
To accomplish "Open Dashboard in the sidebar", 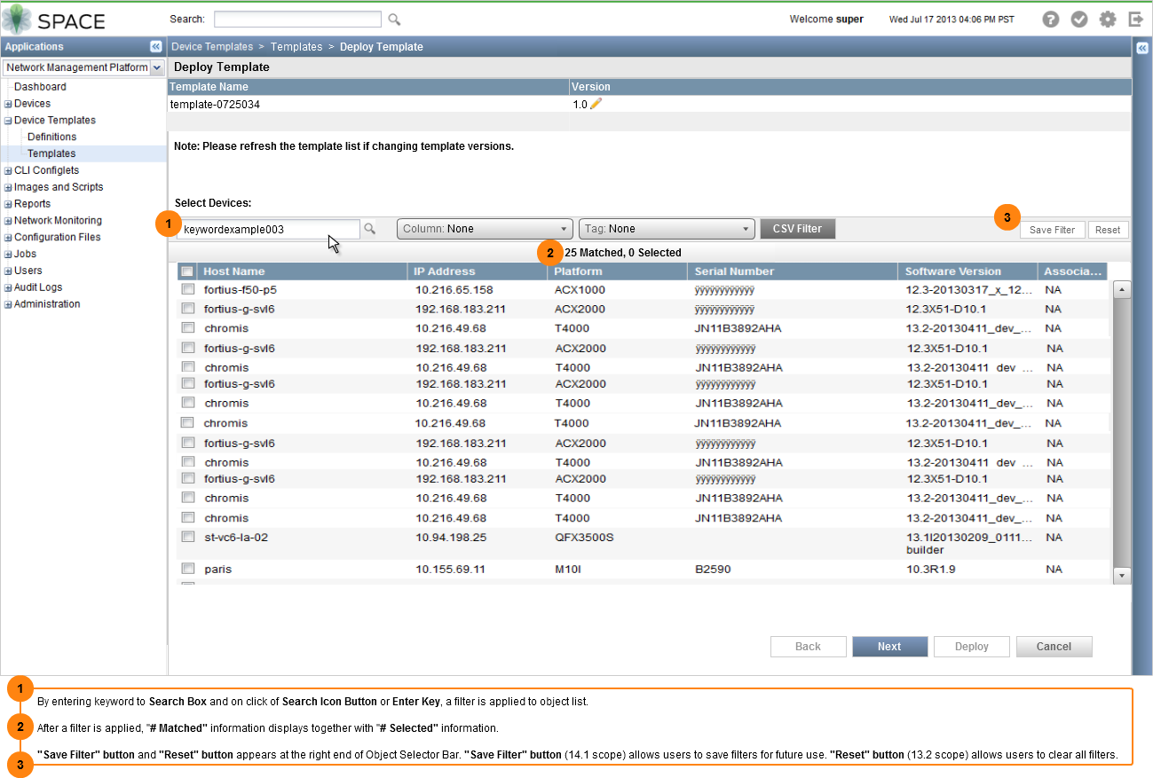I will point(40,87).
